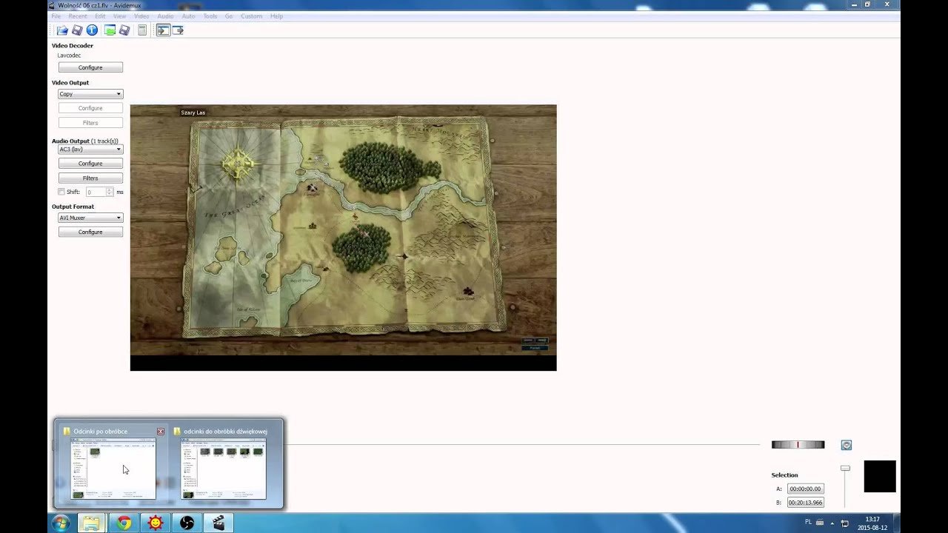Close the 'Odcinki po obróbce' preview
Viewport: 948px width, 533px height.
tap(161, 432)
